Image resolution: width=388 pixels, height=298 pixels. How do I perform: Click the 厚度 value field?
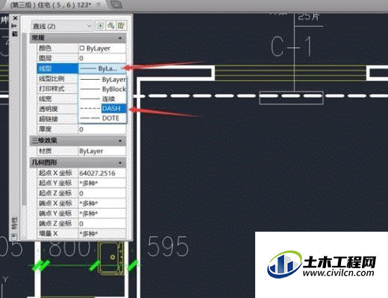coord(101,129)
